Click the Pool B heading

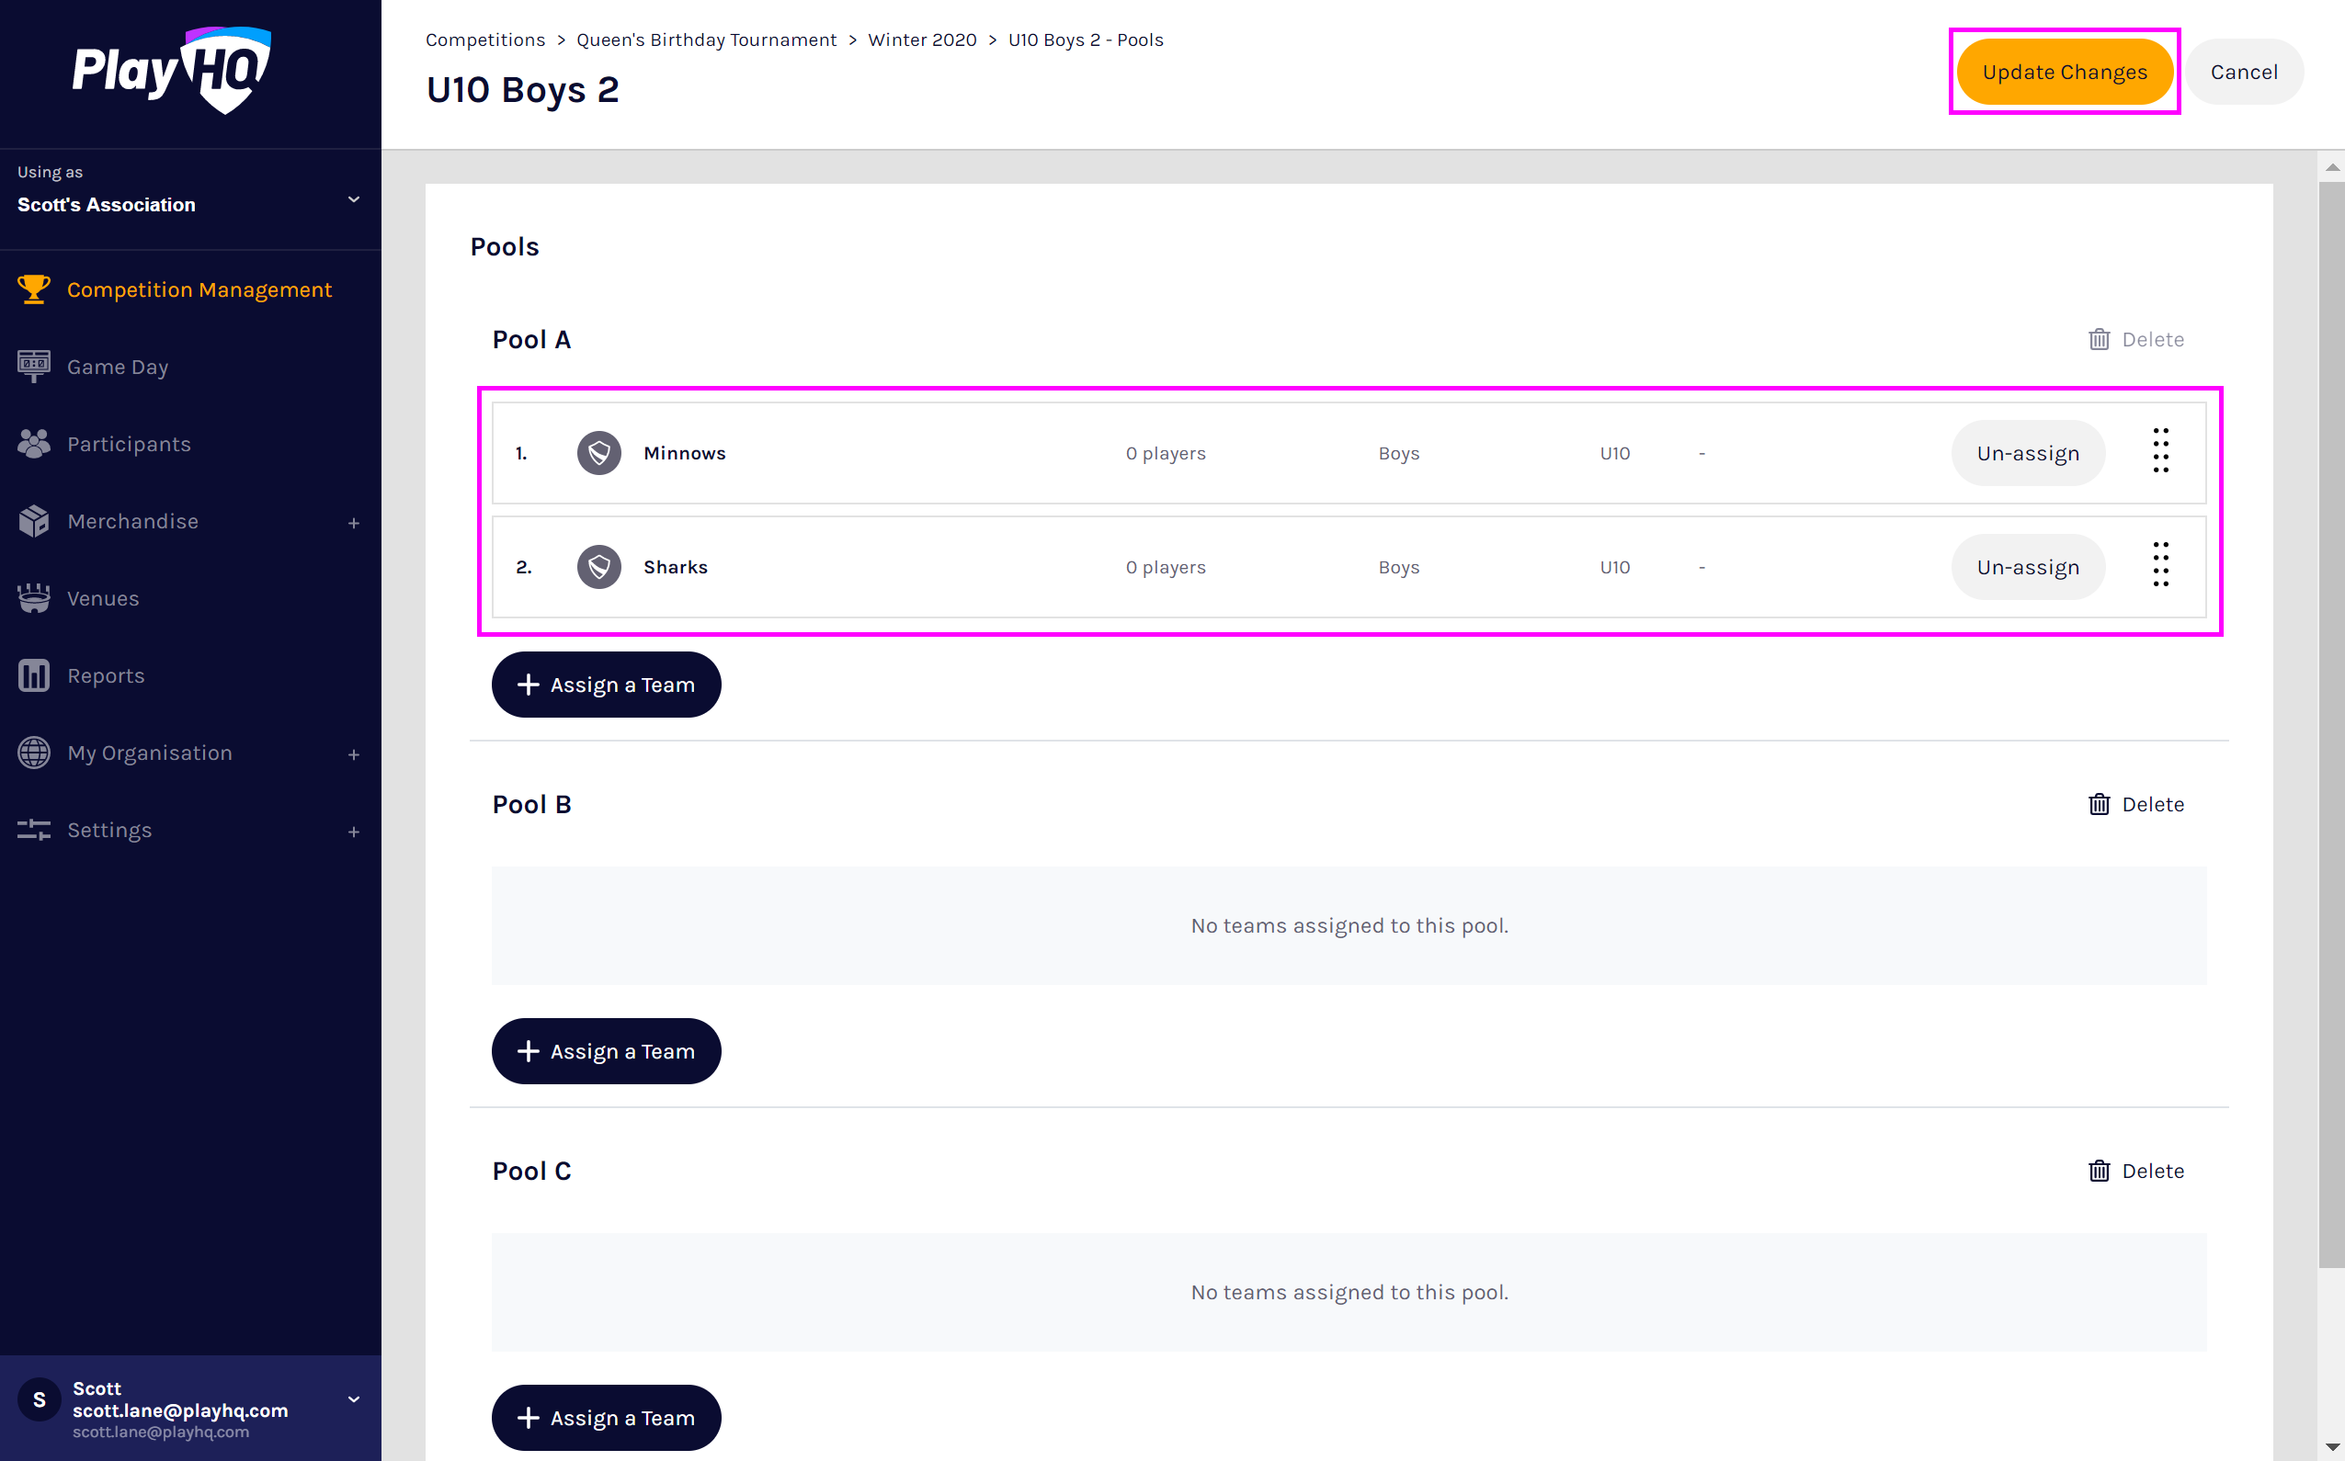pyautogui.click(x=531, y=804)
